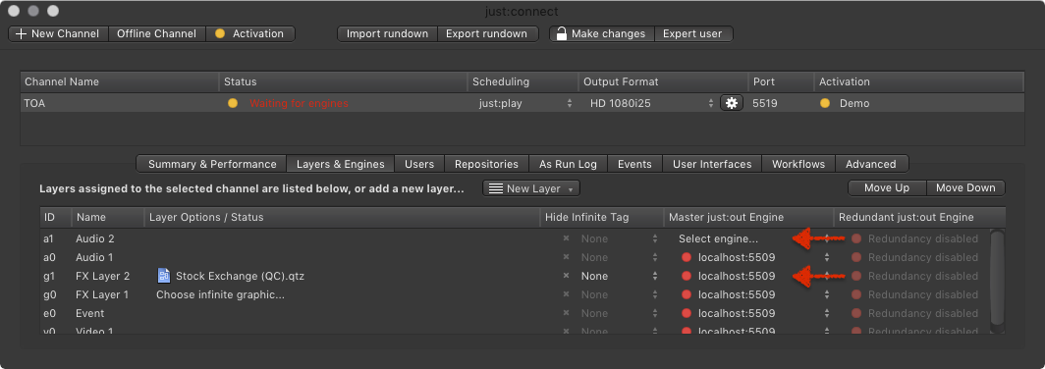Click the lock icon on Make changes
The image size is (1045, 369).
click(x=562, y=33)
